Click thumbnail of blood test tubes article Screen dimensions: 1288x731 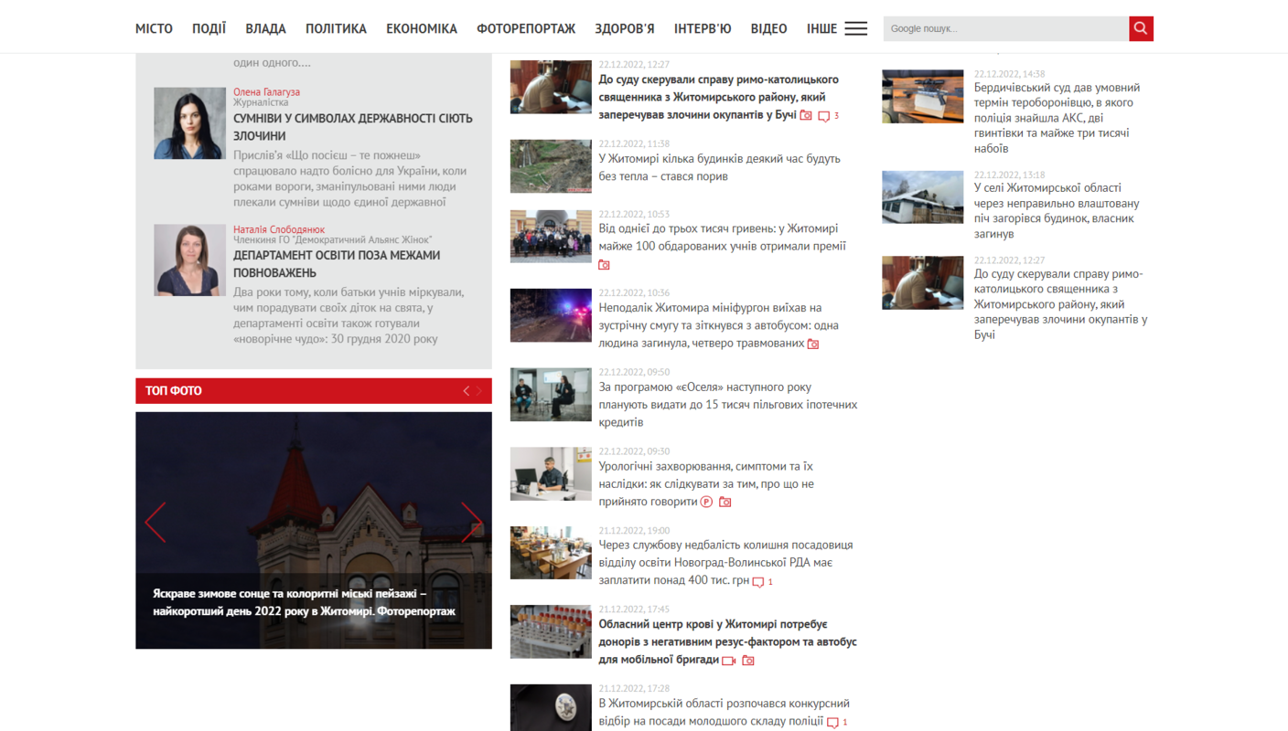pyautogui.click(x=551, y=631)
